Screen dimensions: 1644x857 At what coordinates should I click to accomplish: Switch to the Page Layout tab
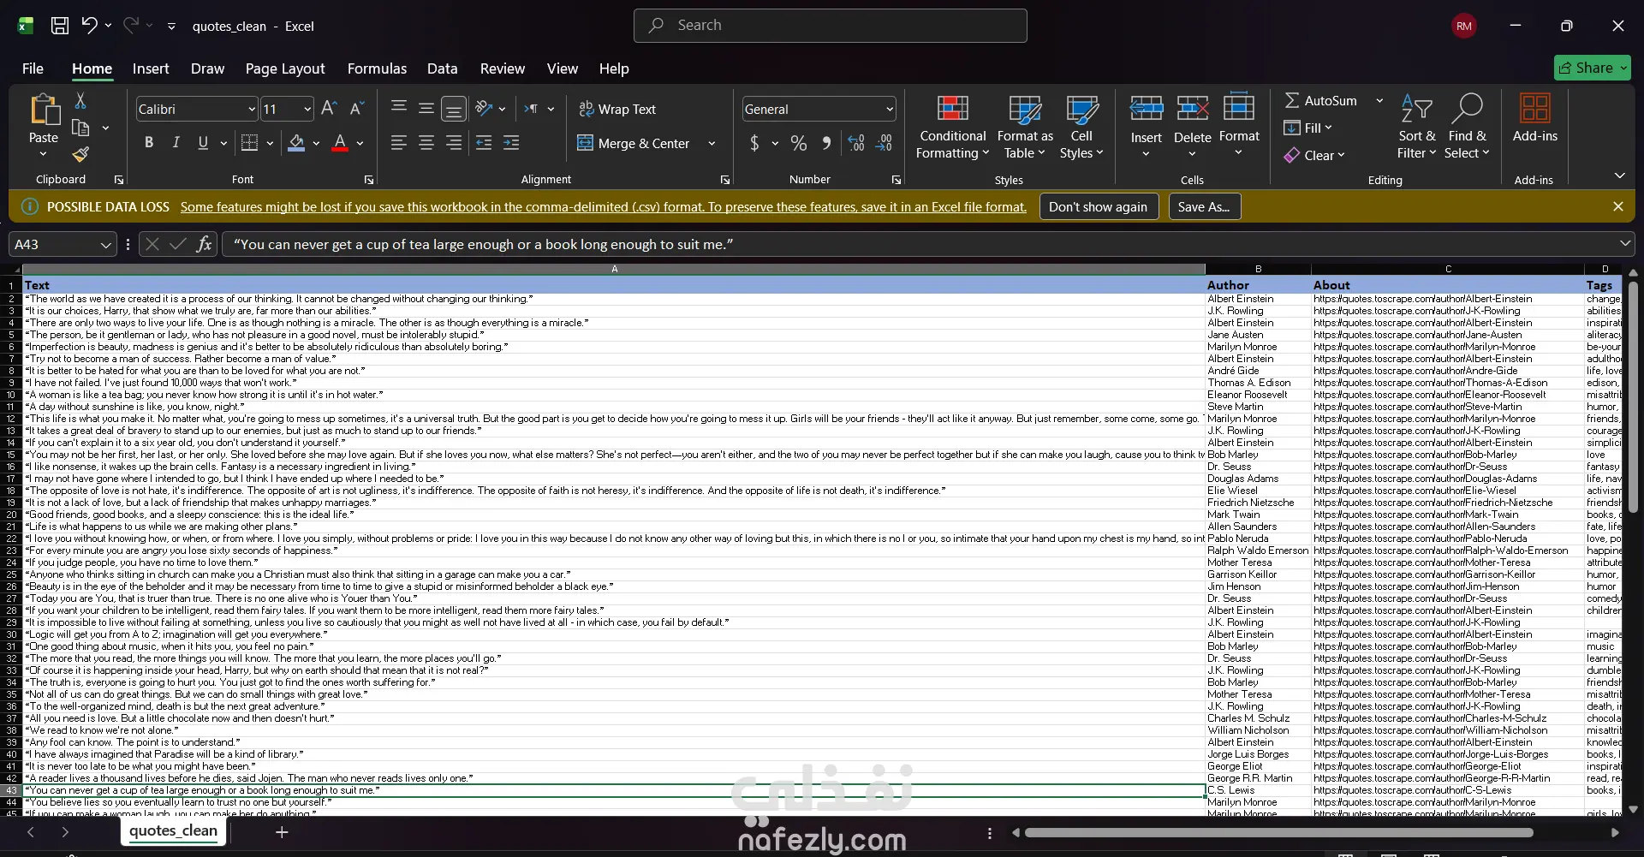pyautogui.click(x=285, y=68)
